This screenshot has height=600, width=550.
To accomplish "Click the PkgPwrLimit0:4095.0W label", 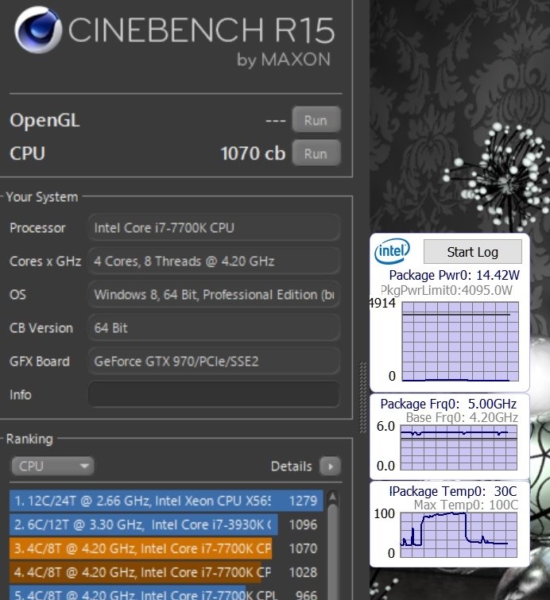I will (x=447, y=290).
